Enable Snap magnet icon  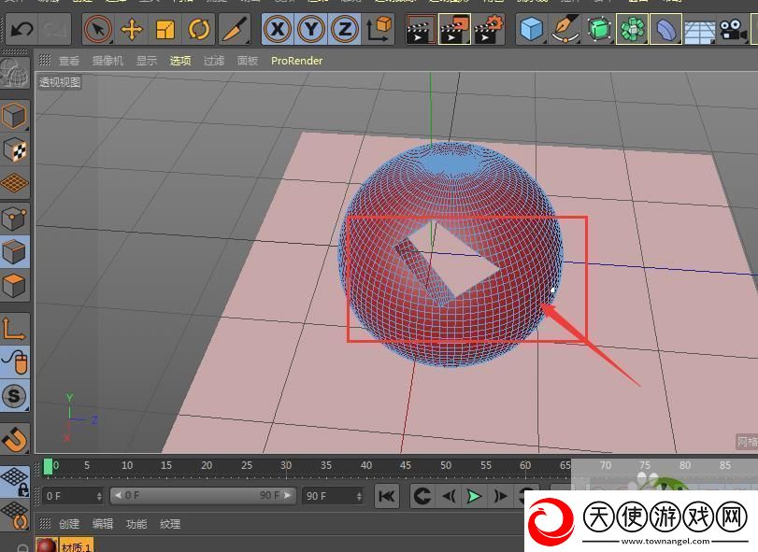point(14,439)
